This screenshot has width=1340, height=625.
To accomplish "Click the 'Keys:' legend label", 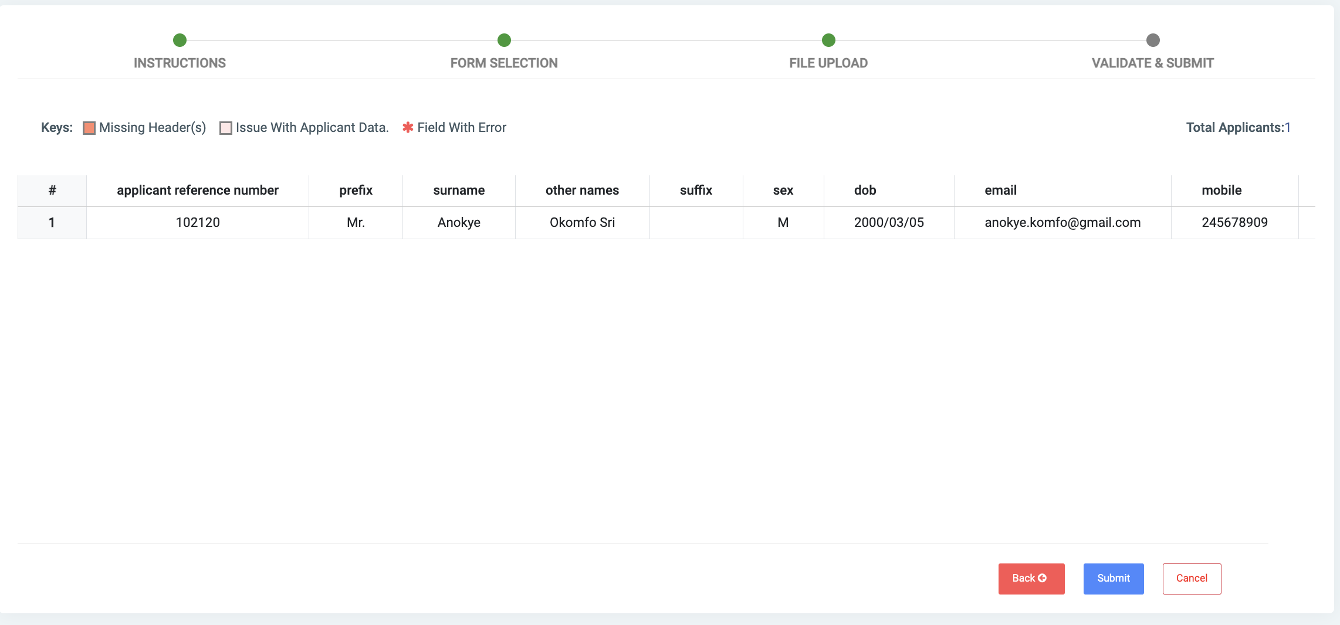I will [x=57, y=128].
